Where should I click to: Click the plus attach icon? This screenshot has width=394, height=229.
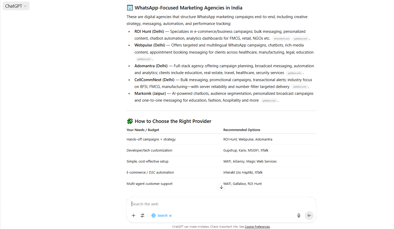[133, 215]
